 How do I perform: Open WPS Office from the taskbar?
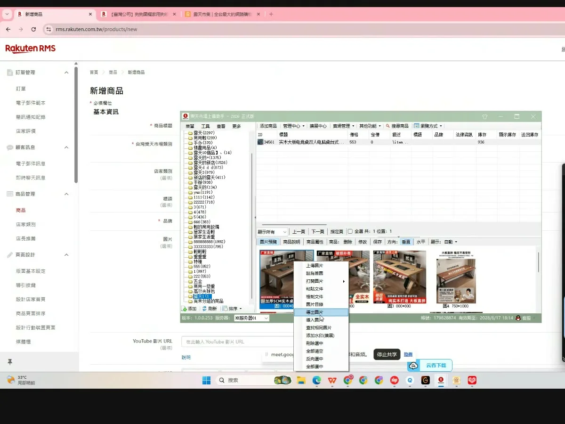pos(332,380)
